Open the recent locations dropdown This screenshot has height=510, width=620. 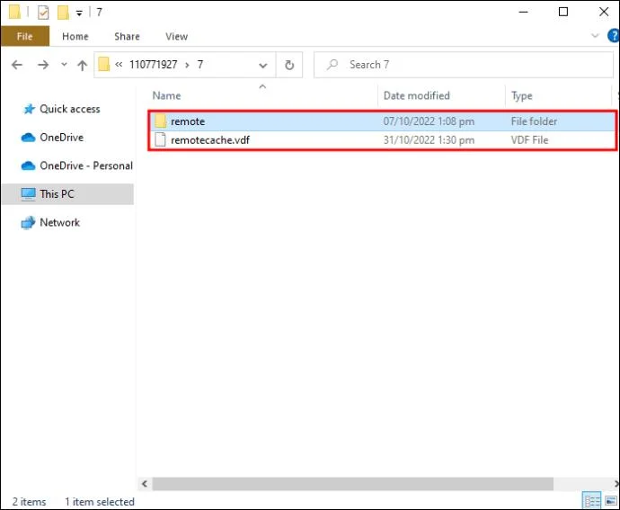(x=64, y=64)
